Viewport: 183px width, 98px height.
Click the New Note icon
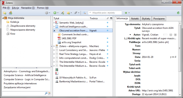[x=68, y=13]
